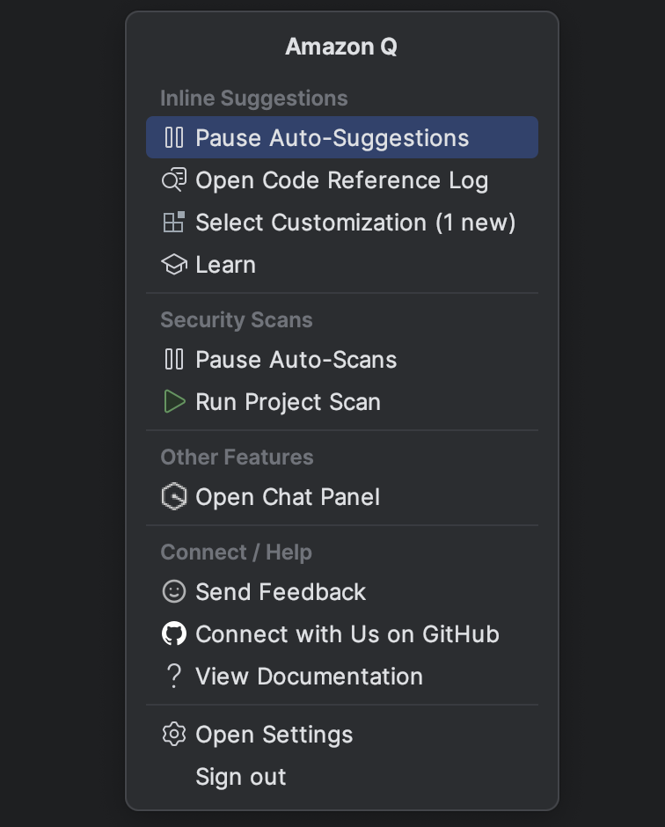Image resolution: width=665 pixels, height=827 pixels.
Task: Open the Learn page for Amazon Q
Action: (225, 264)
